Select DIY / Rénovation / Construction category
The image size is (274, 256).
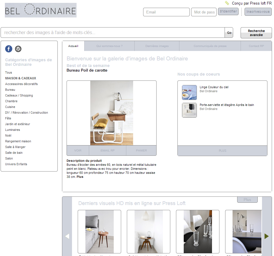click(27, 113)
